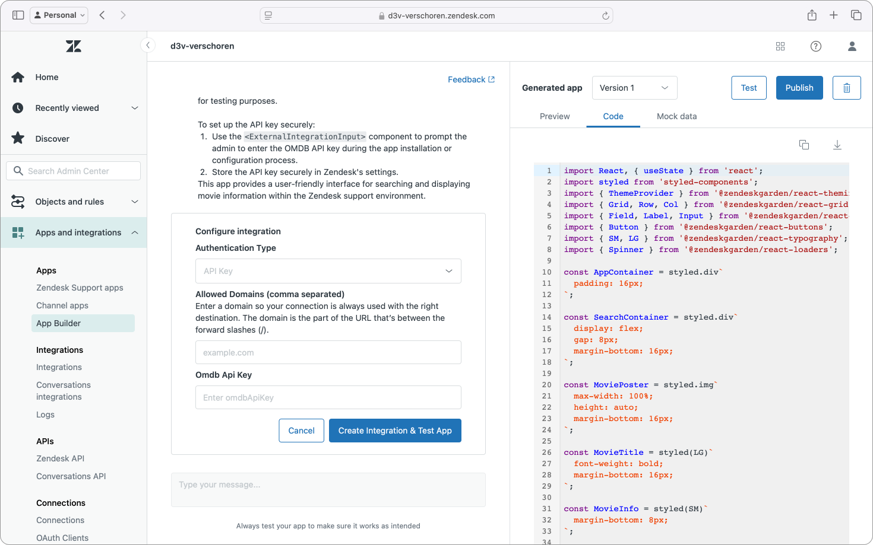The height and width of the screenshot is (545, 873).
Task: Click the Allowed Domains example.com field
Action: click(x=328, y=352)
